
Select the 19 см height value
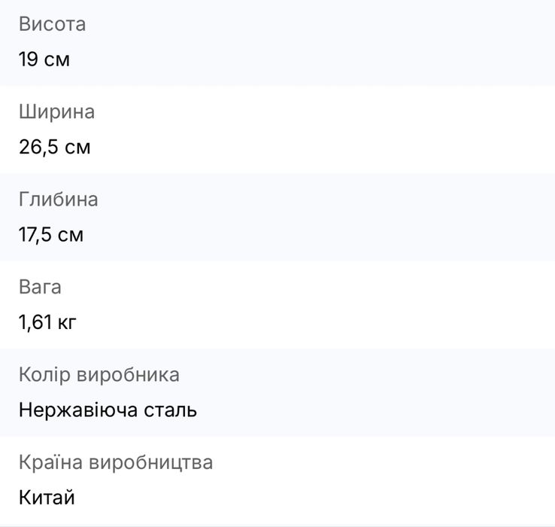tap(44, 59)
